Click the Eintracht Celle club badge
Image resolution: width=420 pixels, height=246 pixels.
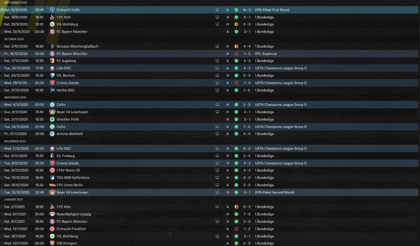52,9
